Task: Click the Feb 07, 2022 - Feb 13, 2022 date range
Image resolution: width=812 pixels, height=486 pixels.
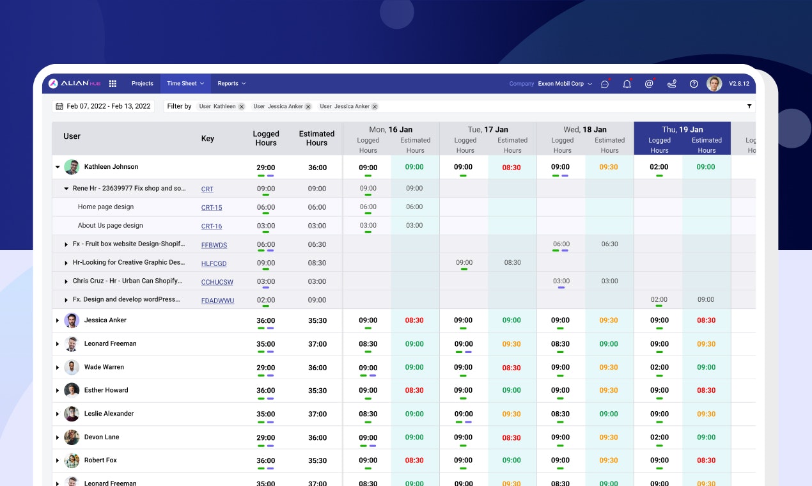Action: click(x=103, y=106)
